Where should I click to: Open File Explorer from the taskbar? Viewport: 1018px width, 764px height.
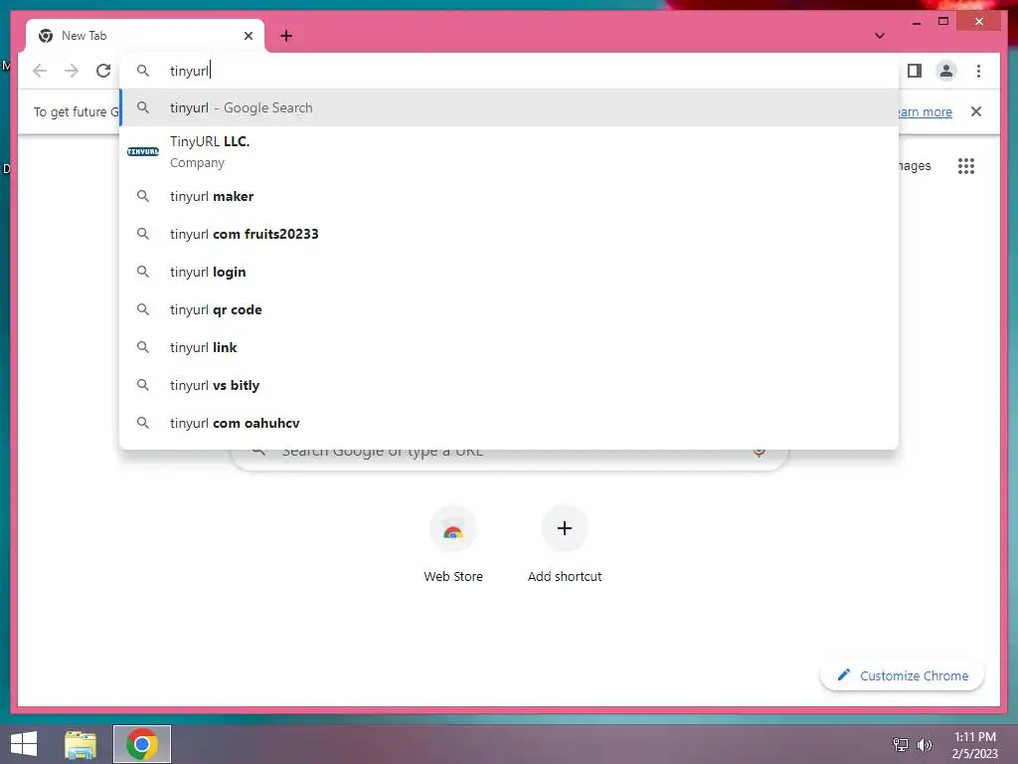point(81,744)
